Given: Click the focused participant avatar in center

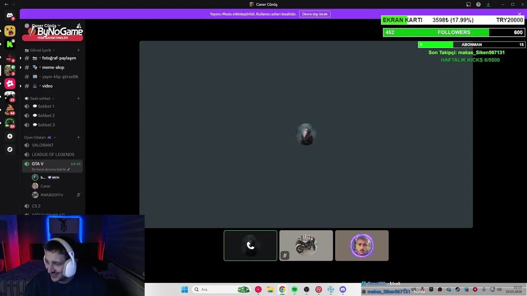Looking at the screenshot, I should click(x=306, y=134).
